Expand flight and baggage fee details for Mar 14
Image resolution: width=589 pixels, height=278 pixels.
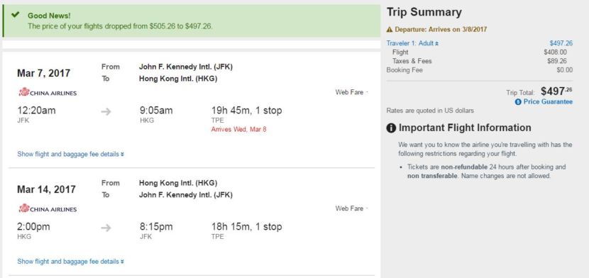click(71, 262)
